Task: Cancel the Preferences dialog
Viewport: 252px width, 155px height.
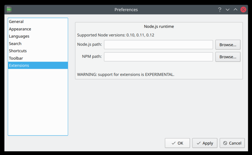Action: click(232, 143)
